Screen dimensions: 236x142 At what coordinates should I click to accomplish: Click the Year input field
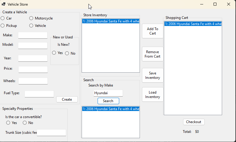click(x=33, y=58)
